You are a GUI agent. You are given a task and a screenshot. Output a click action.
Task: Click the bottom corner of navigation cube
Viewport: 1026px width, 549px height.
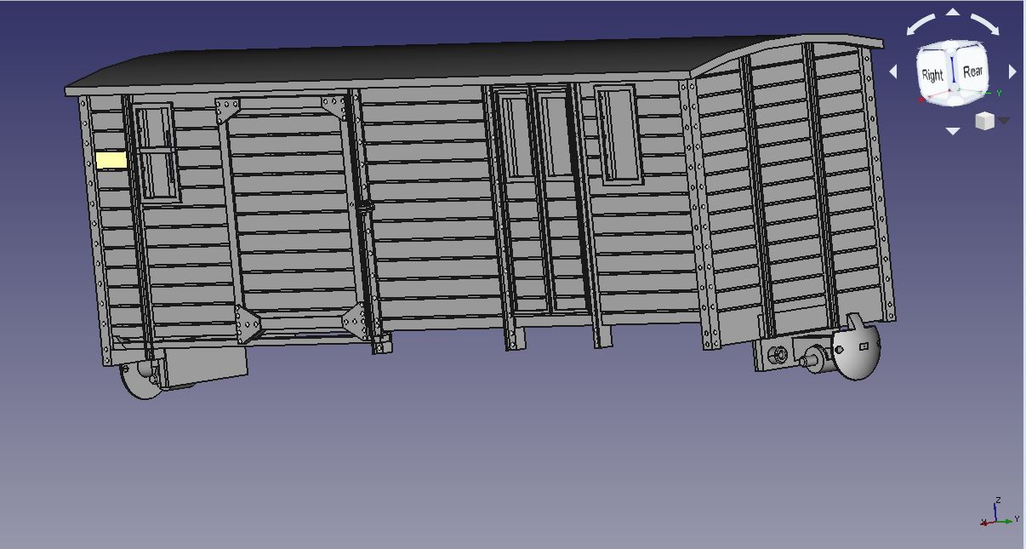tap(955, 100)
